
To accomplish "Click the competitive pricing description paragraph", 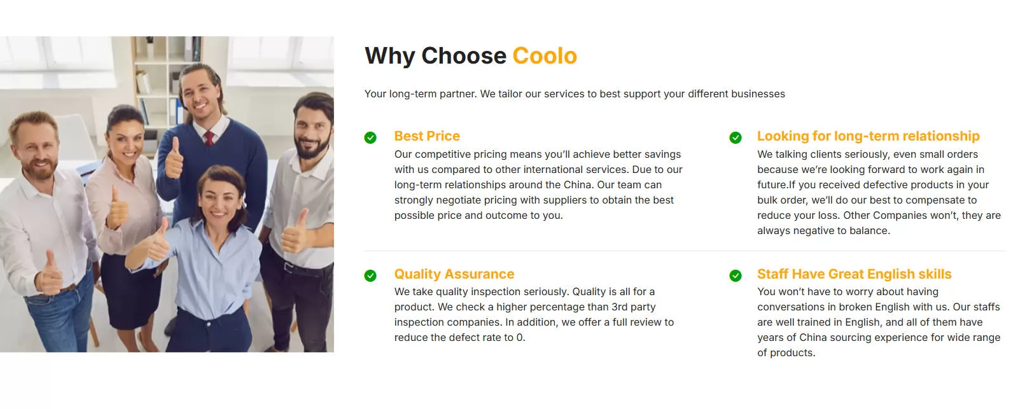I will [538, 184].
